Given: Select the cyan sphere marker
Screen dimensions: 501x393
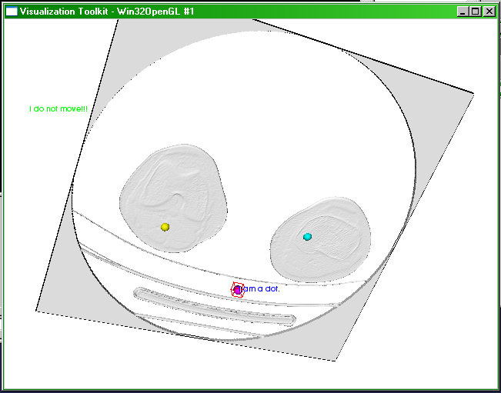Looking at the screenshot, I should pyautogui.click(x=308, y=236).
